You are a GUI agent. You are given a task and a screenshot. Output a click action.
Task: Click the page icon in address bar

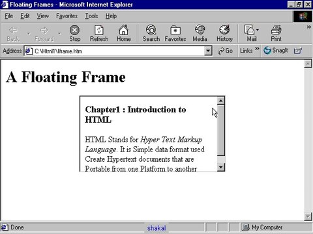tap(29, 51)
